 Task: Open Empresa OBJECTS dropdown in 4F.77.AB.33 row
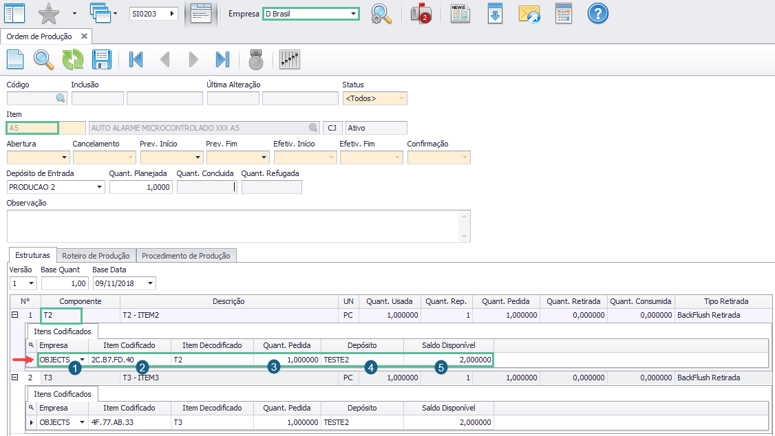coord(82,422)
